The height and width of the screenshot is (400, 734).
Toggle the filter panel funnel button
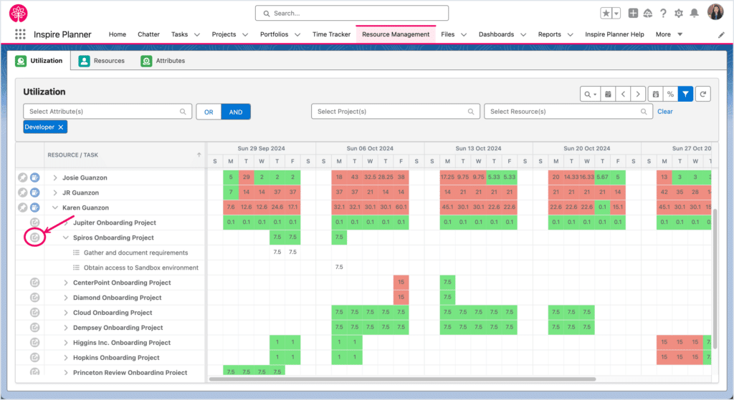click(685, 94)
